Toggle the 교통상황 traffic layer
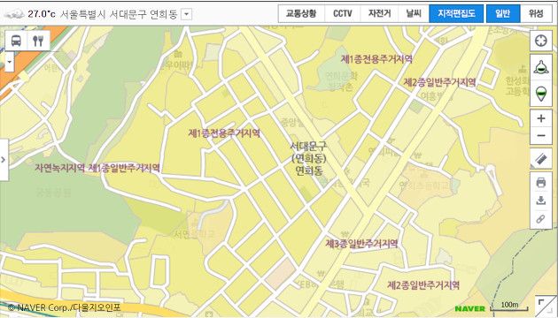Image resolution: width=558 pixels, height=318 pixels. [301, 13]
